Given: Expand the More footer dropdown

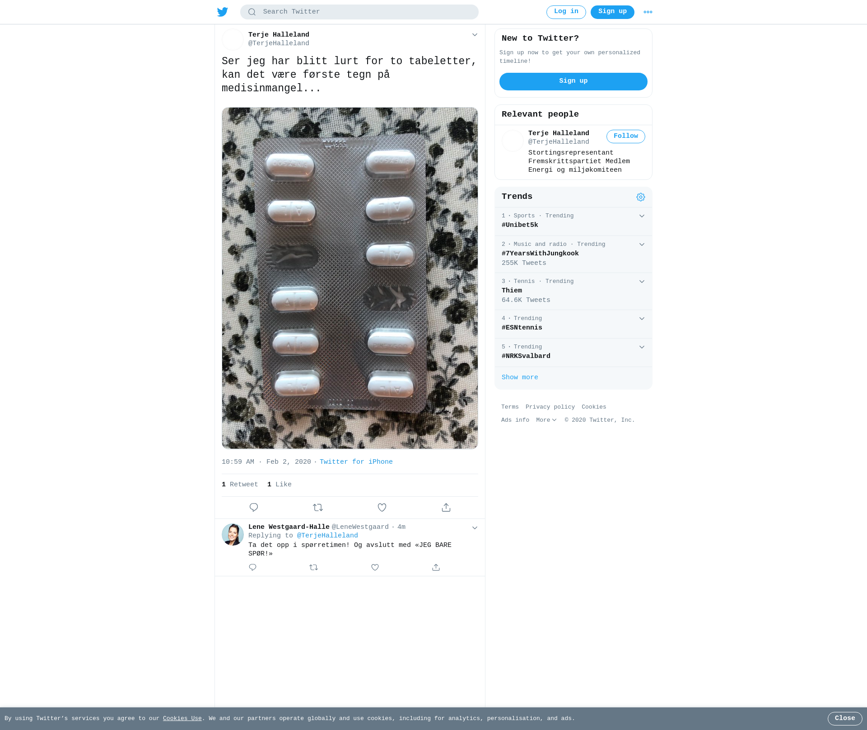Looking at the screenshot, I should [546, 420].
